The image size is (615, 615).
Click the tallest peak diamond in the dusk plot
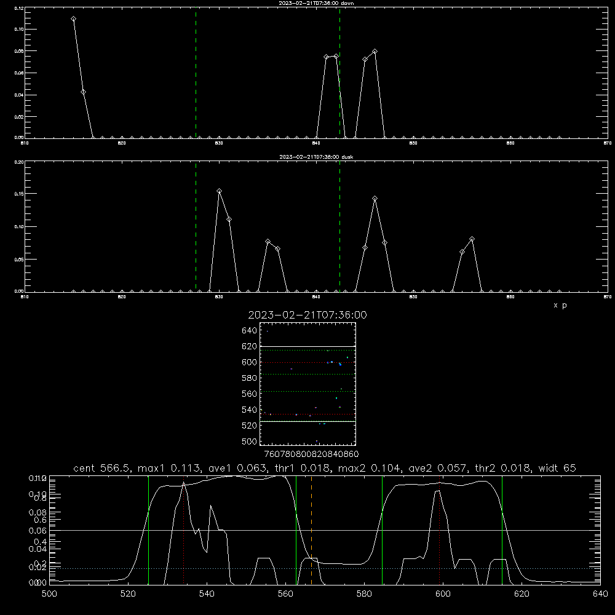tap(220, 191)
